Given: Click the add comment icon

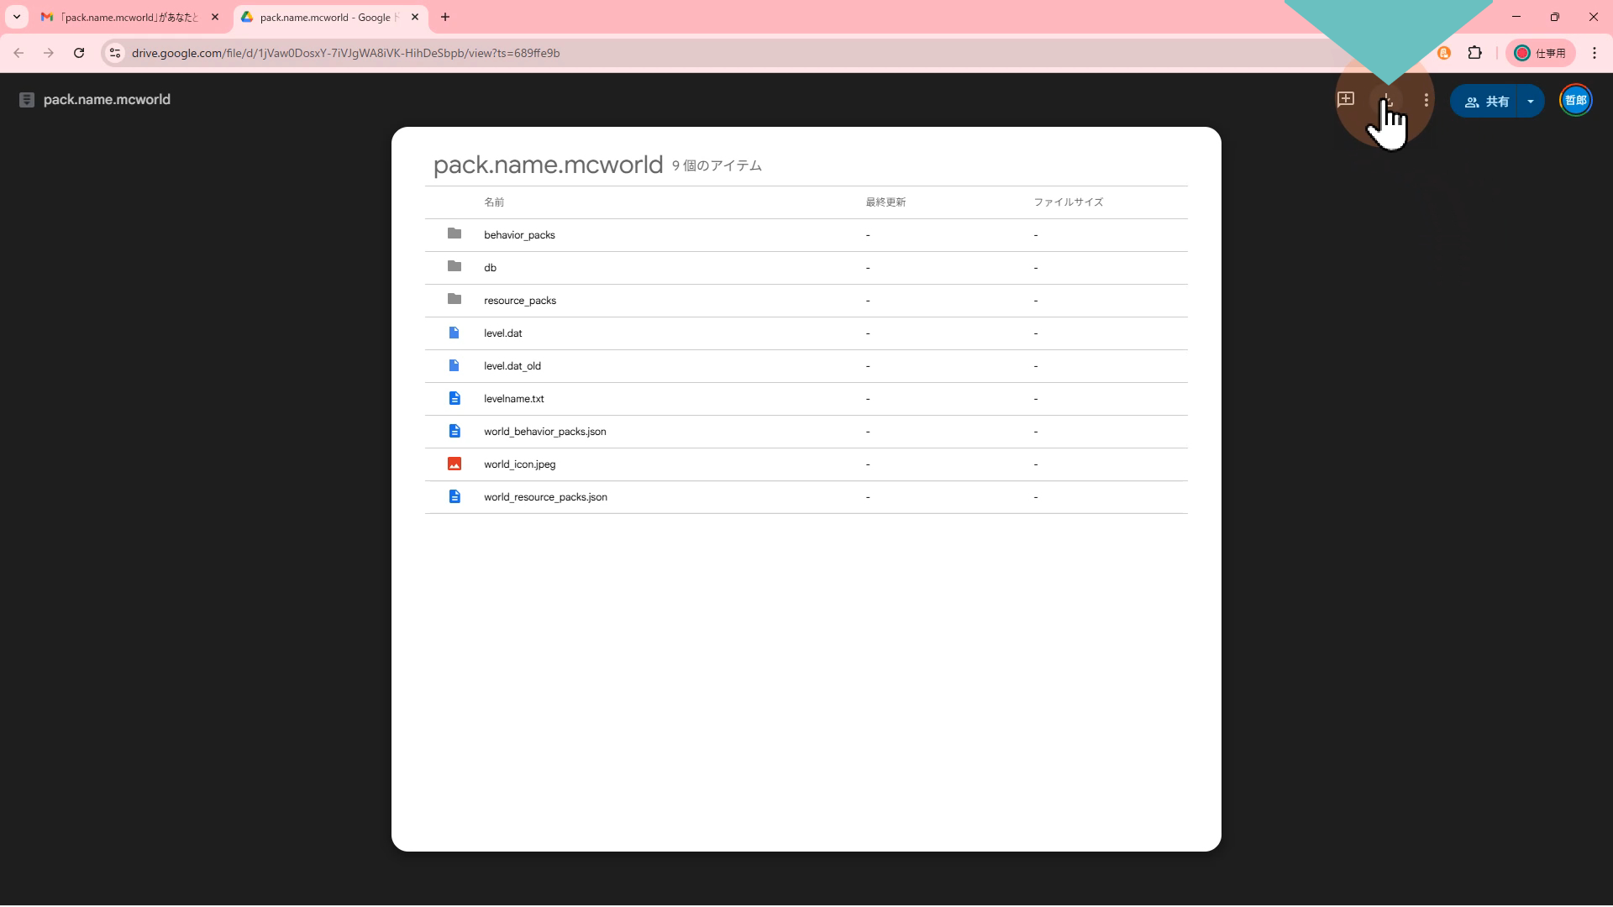Looking at the screenshot, I should click(1346, 100).
